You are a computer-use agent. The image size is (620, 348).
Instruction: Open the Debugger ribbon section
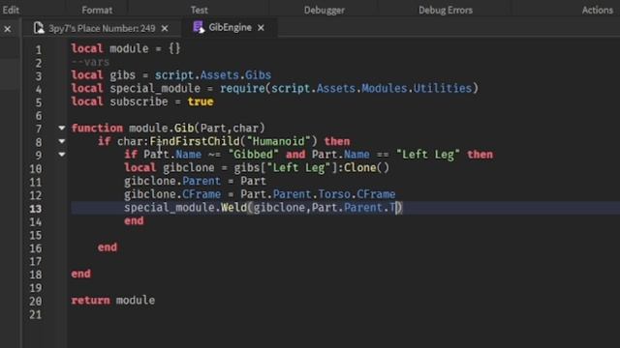tap(324, 10)
